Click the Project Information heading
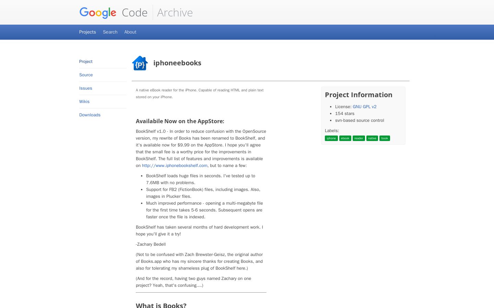Viewport: 494px width, 308px height. tap(358, 95)
